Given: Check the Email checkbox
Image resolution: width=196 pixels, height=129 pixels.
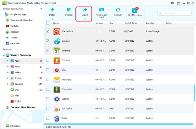Looking at the screenshot, I should (x=48, y=70).
